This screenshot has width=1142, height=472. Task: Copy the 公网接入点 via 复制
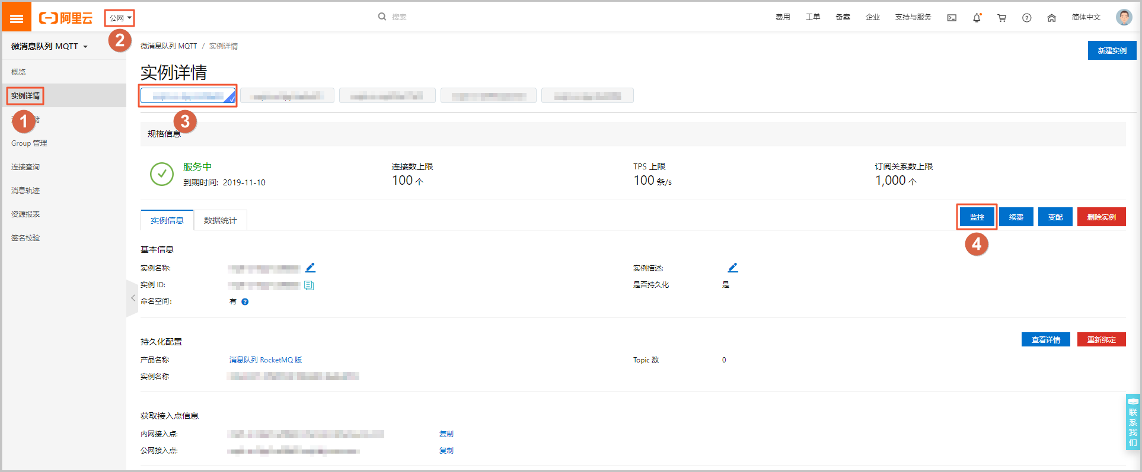click(x=446, y=450)
